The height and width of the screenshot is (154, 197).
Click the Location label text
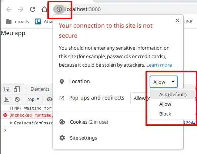point(80,81)
